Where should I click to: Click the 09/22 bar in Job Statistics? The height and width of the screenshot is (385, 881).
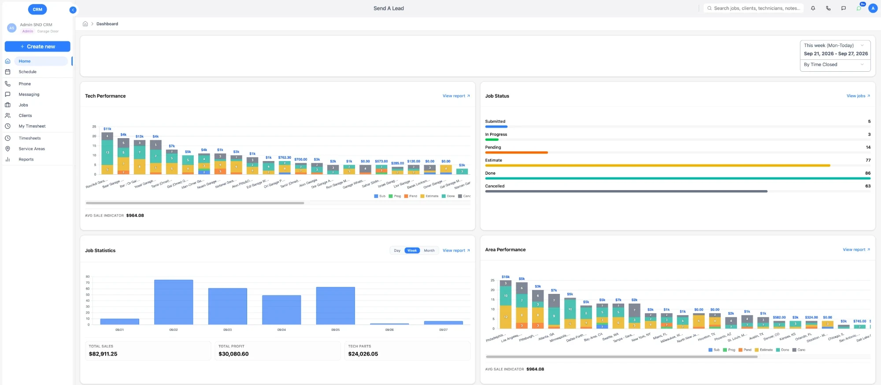(x=174, y=302)
